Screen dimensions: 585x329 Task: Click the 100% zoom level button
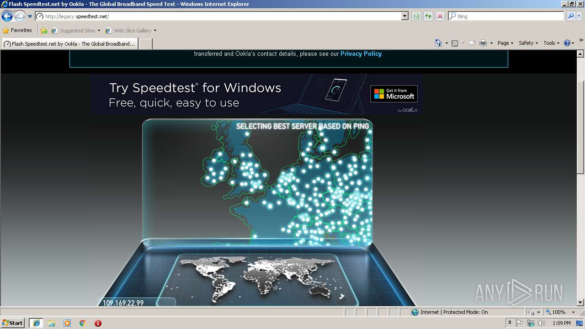pos(556,312)
